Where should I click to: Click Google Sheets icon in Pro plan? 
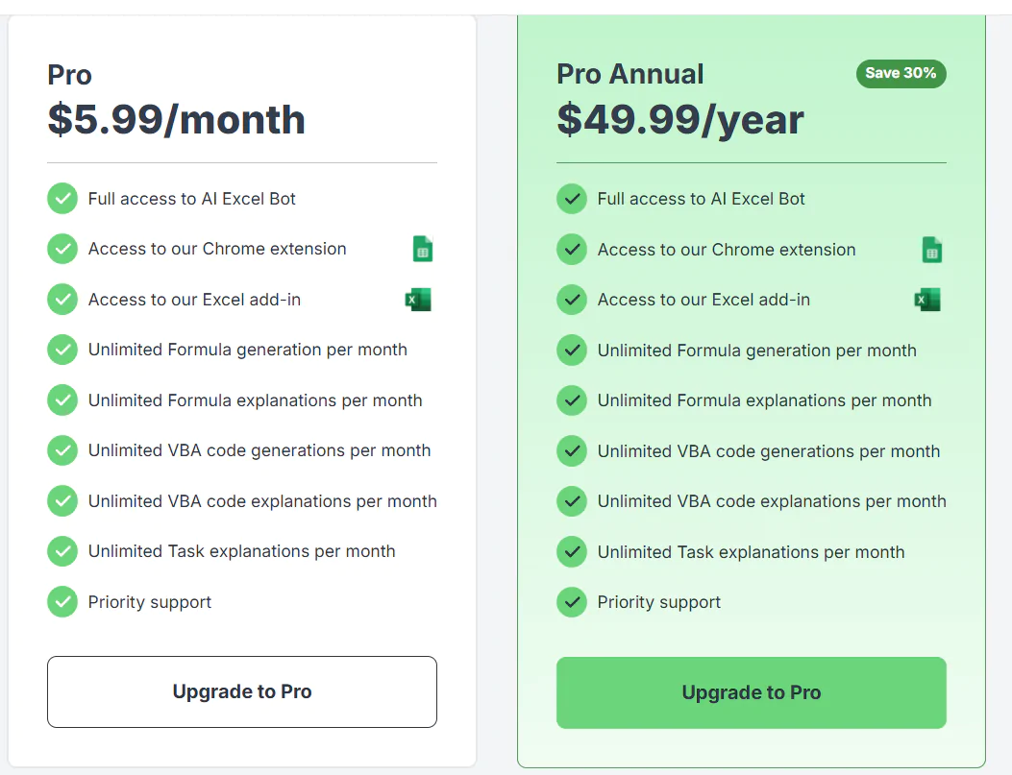tap(423, 250)
